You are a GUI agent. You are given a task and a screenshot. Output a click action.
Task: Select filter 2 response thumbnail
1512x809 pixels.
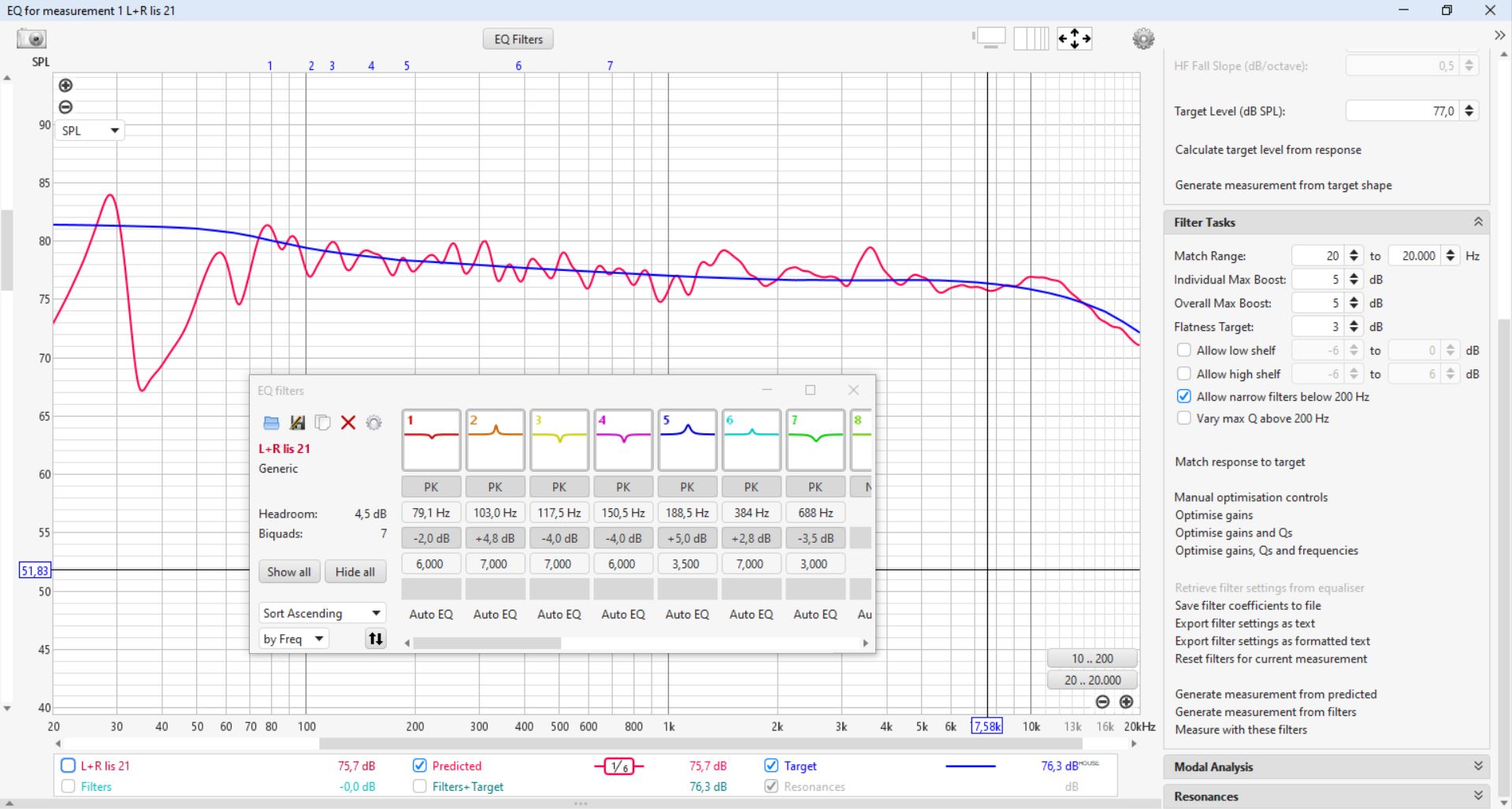pyautogui.click(x=495, y=440)
